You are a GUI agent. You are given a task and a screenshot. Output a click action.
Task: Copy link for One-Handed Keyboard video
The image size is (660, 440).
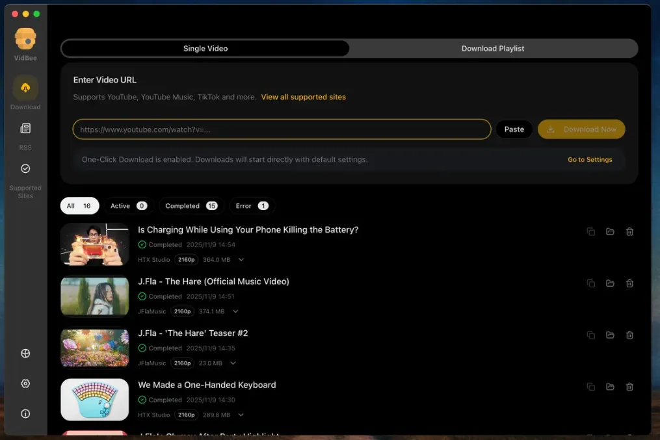pyautogui.click(x=591, y=387)
